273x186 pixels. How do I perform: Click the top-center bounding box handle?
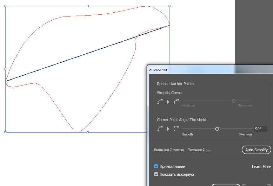pos(88,6)
